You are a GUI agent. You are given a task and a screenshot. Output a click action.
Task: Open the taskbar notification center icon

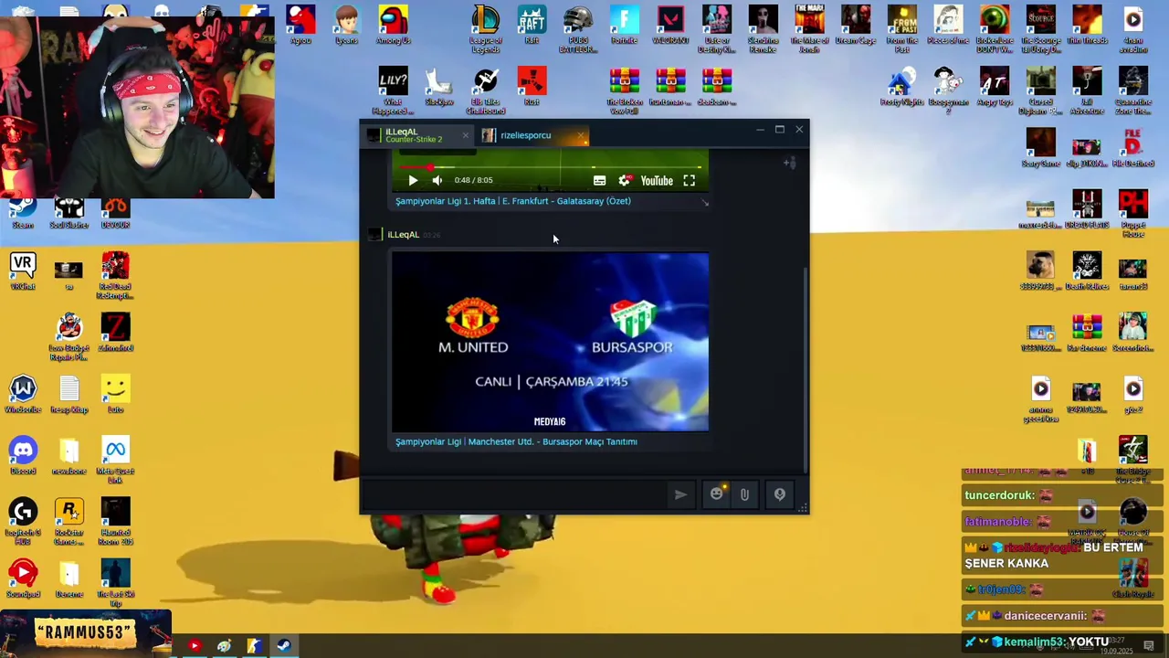[1149, 646]
